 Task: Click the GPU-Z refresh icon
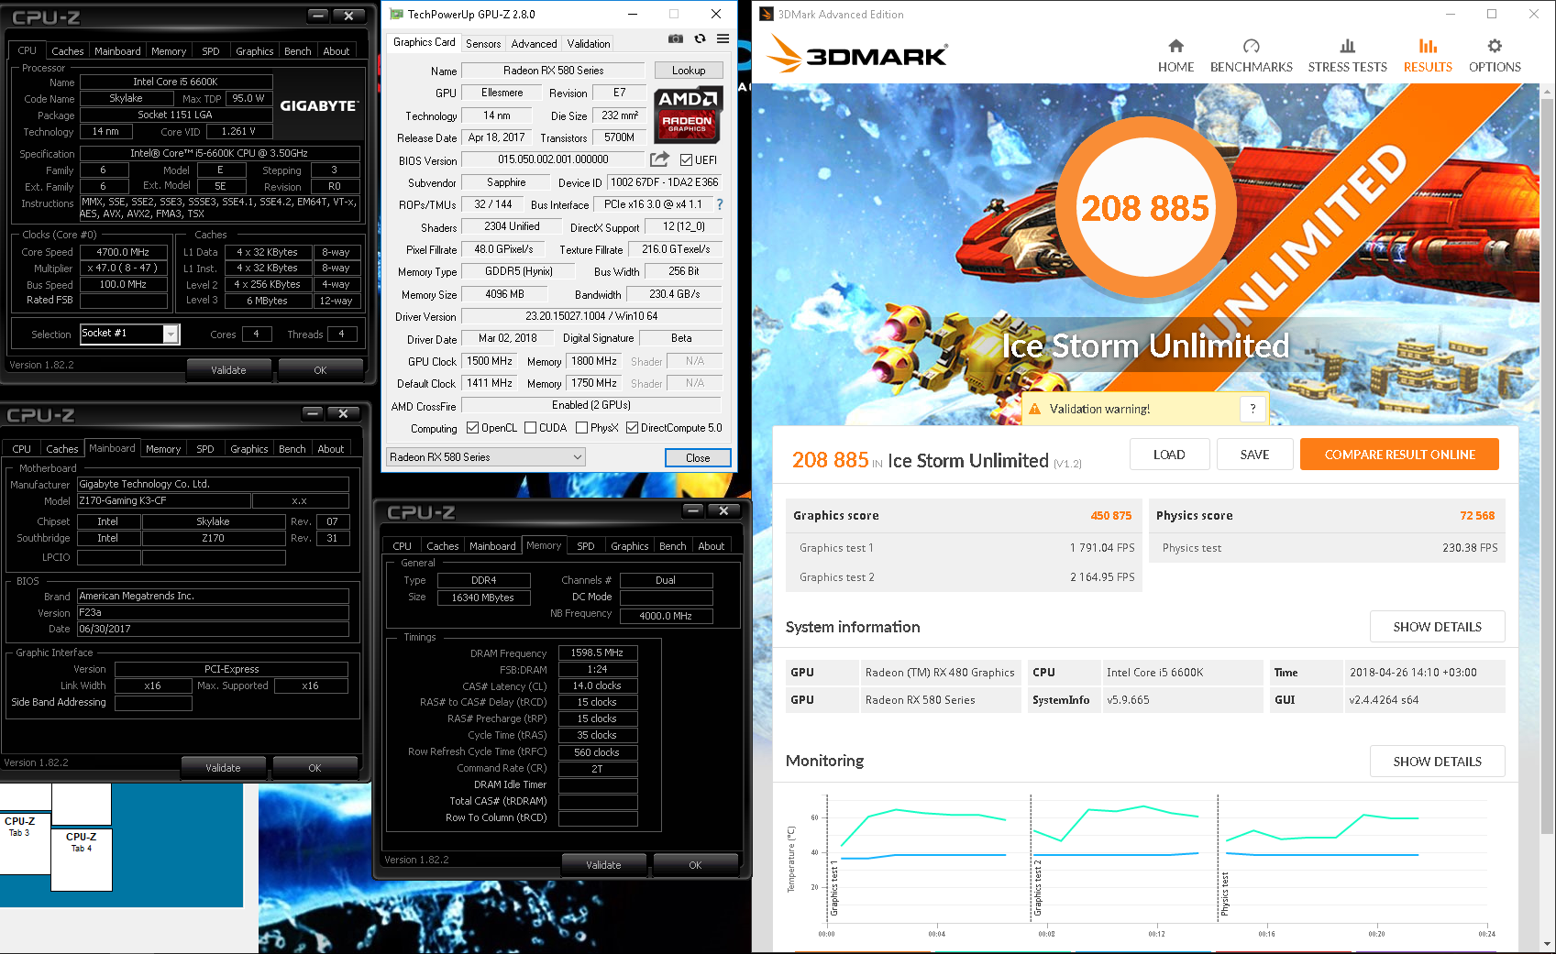point(700,39)
